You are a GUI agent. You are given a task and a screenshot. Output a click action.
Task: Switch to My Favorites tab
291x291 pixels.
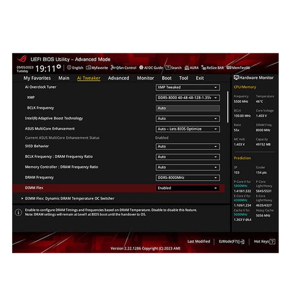[x=37, y=78]
